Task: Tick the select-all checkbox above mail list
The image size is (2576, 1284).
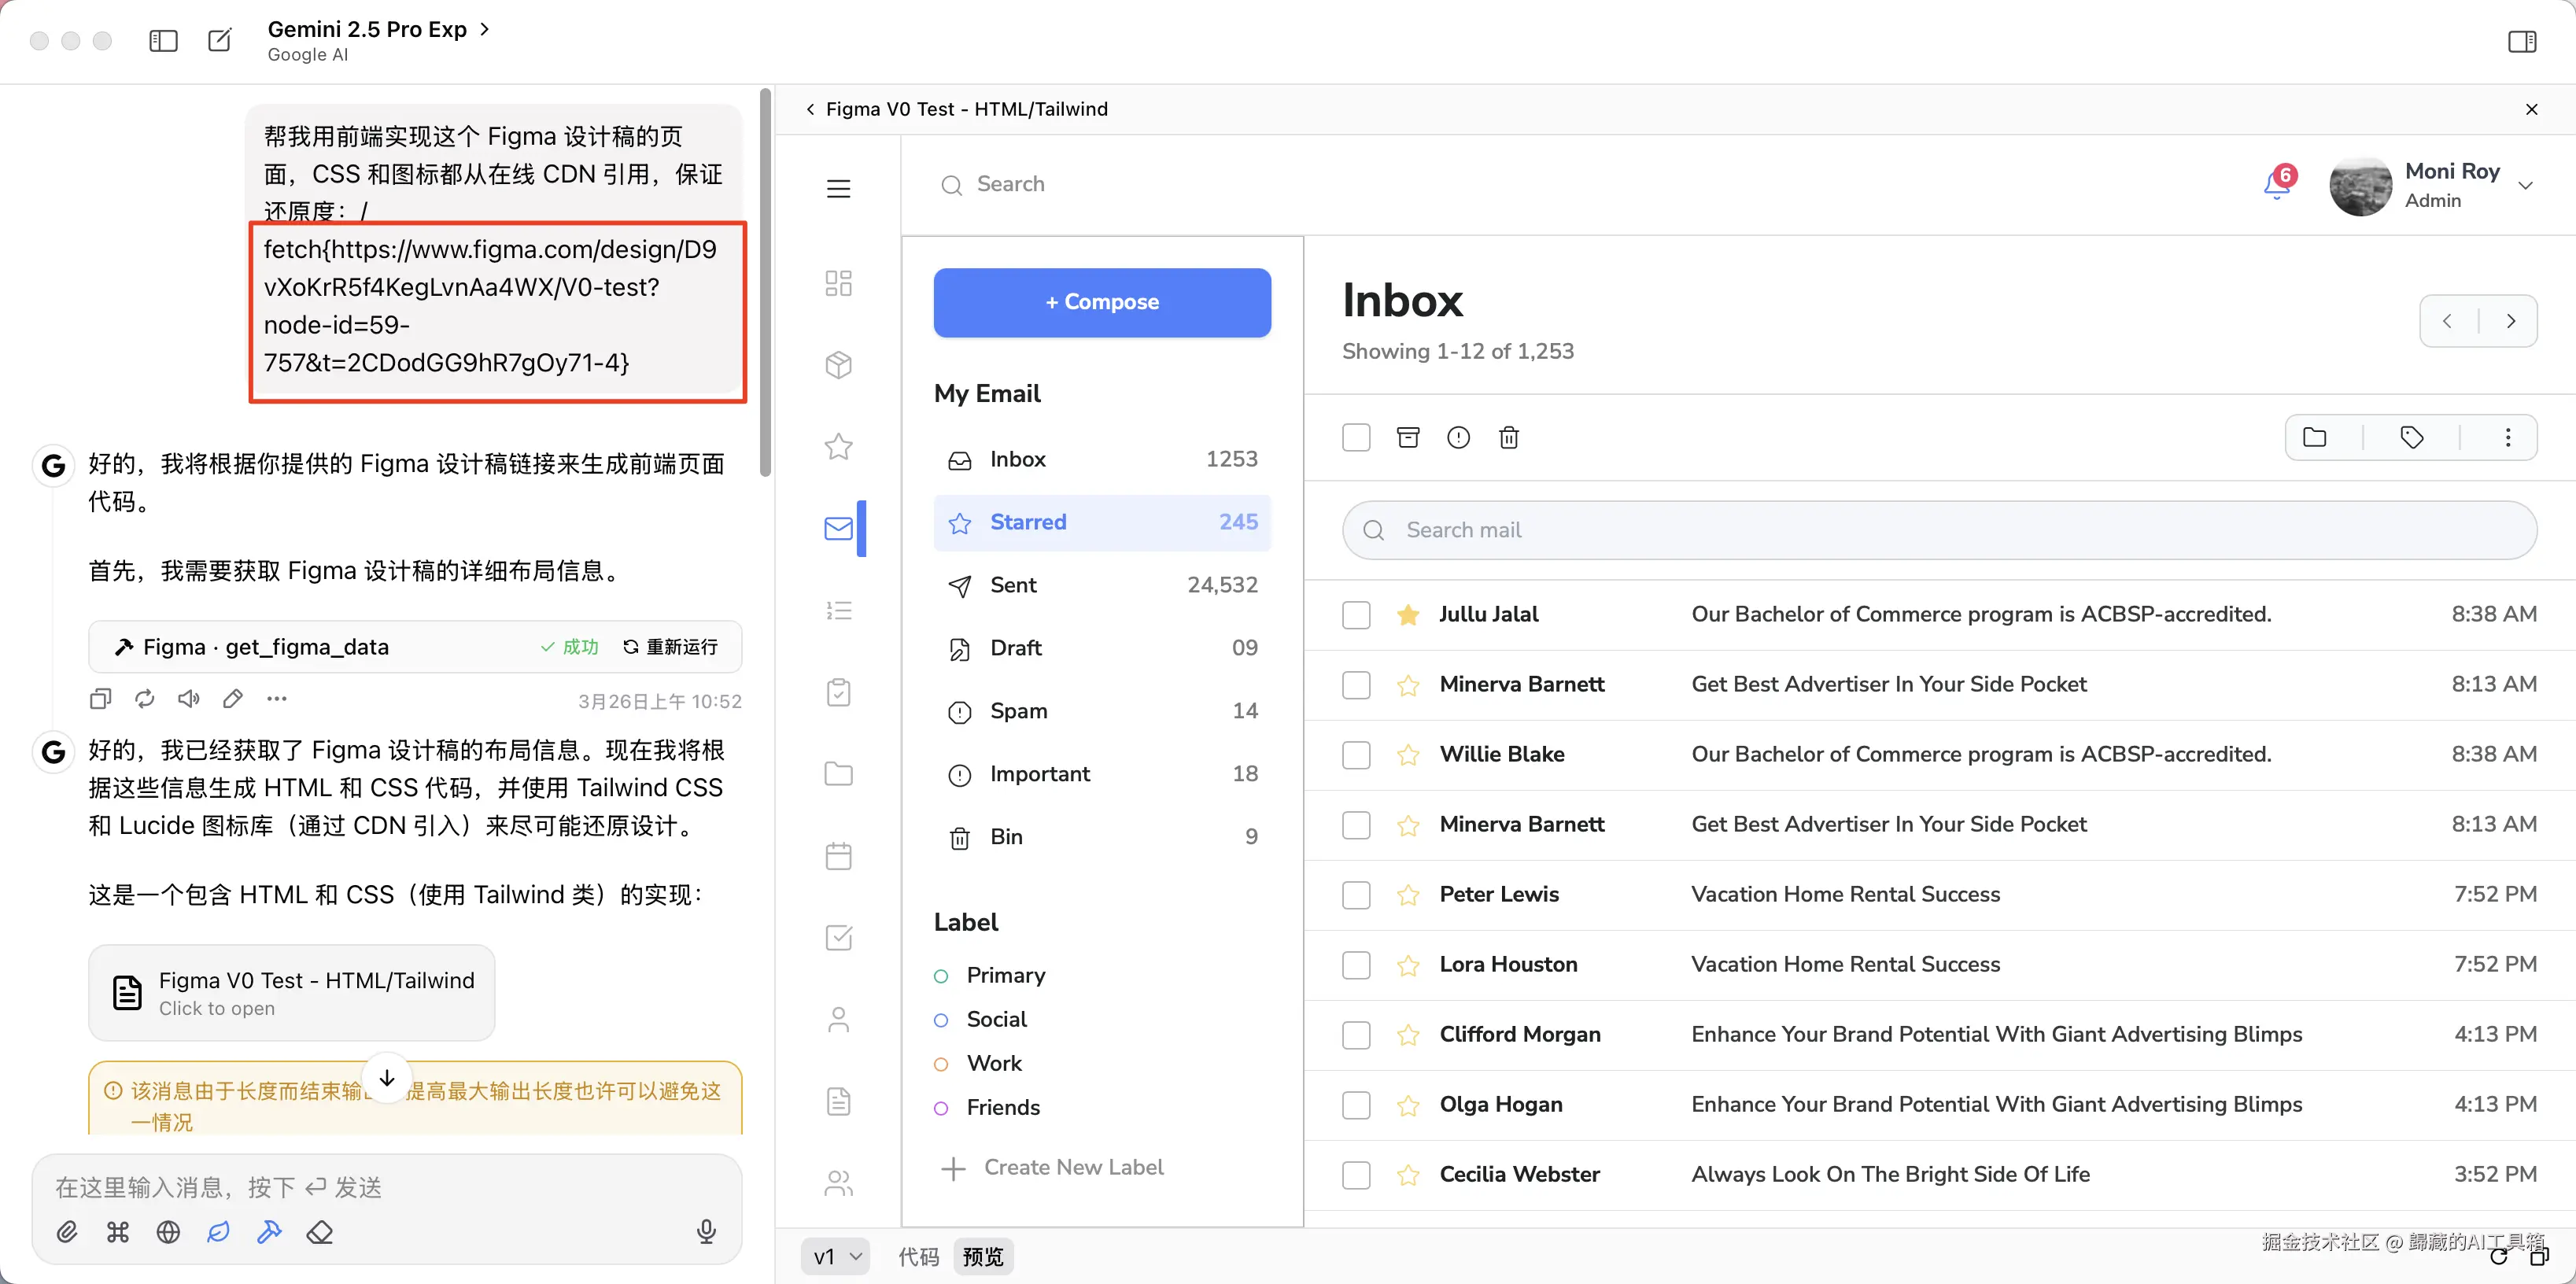Action: point(1356,437)
